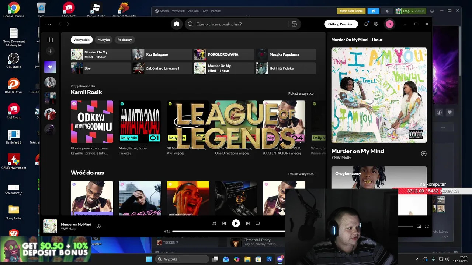
Task: Skip to previous track
Action: click(x=224, y=223)
